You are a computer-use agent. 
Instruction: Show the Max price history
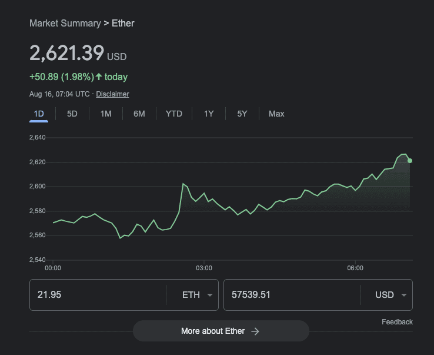(x=276, y=114)
